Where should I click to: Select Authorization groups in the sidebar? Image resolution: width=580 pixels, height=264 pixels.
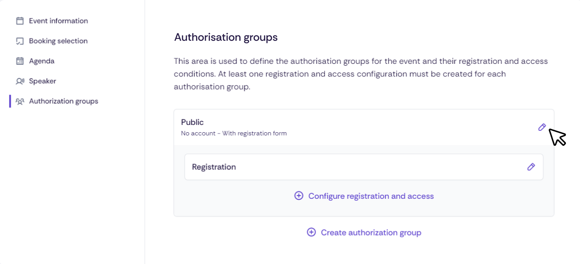[x=63, y=101]
